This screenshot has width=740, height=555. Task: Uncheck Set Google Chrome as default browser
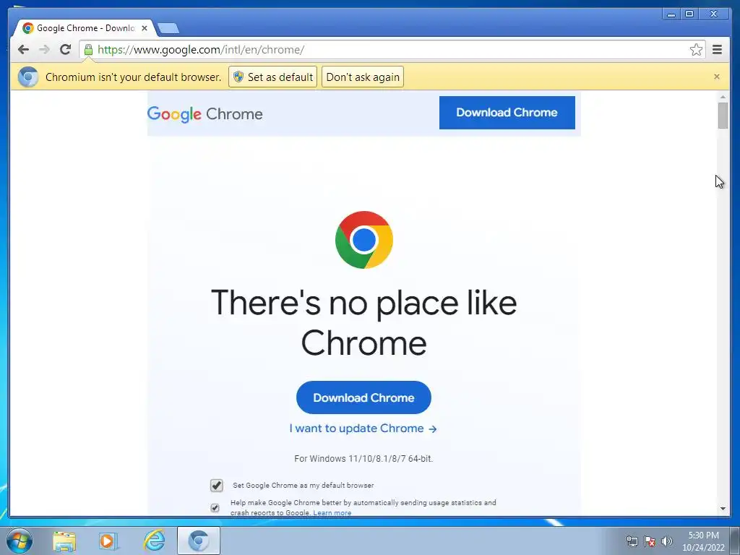217,485
